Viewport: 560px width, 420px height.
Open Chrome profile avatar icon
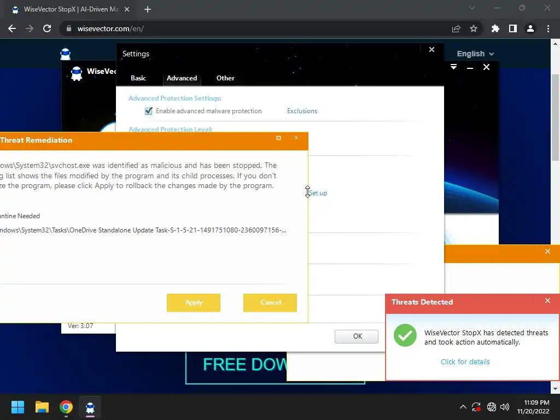(x=530, y=28)
